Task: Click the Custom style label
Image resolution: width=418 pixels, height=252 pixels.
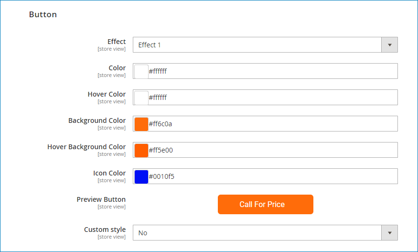Action: point(105,230)
